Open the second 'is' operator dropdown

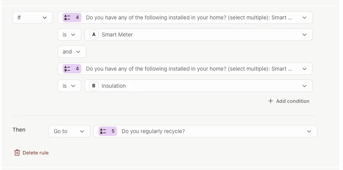coord(69,86)
